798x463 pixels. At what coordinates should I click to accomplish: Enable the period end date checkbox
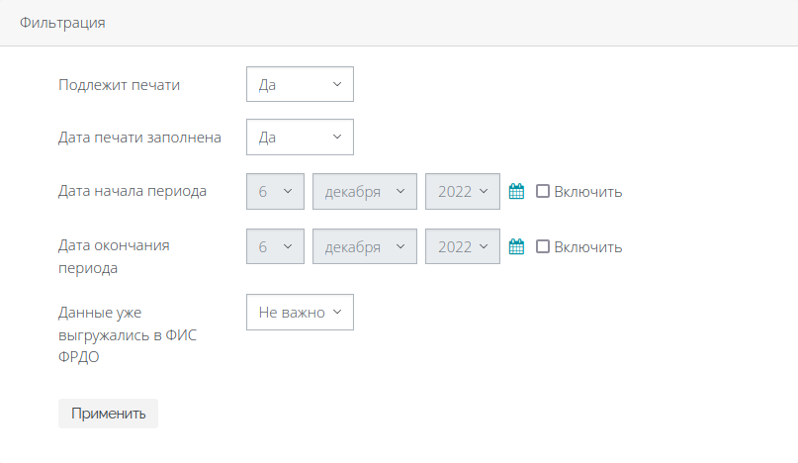(543, 246)
